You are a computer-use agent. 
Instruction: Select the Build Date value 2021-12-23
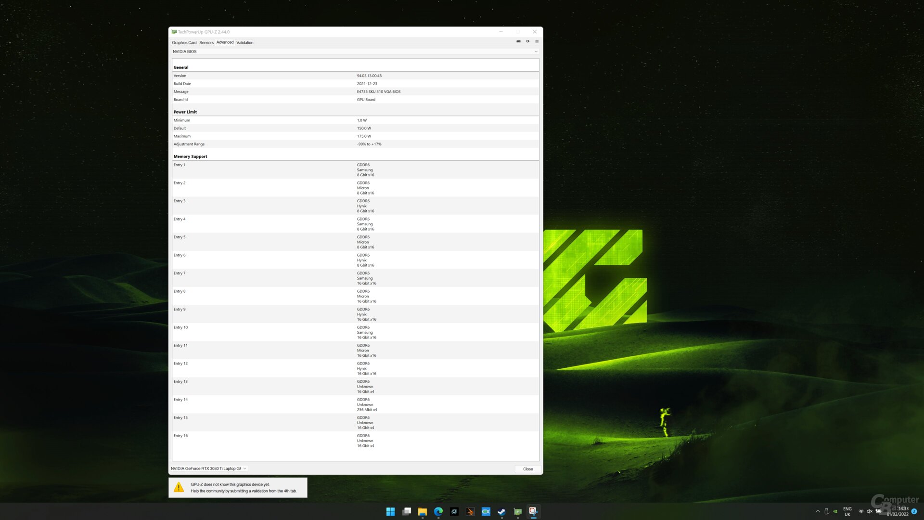[367, 84]
